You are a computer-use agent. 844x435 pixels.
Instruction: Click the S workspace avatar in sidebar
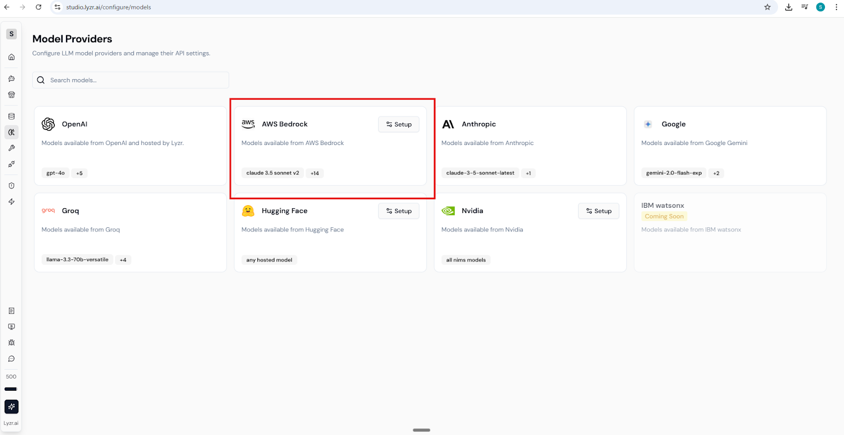click(x=12, y=34)
